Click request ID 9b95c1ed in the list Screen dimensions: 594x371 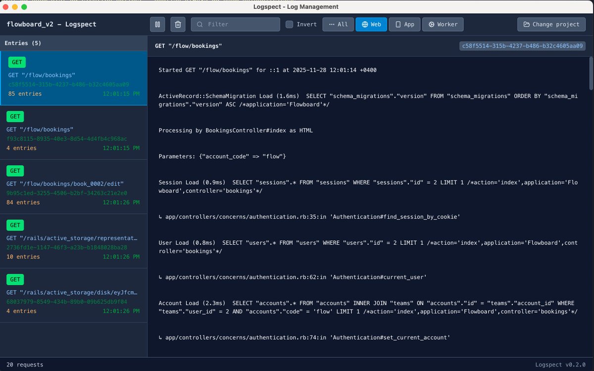click(68, 193)
